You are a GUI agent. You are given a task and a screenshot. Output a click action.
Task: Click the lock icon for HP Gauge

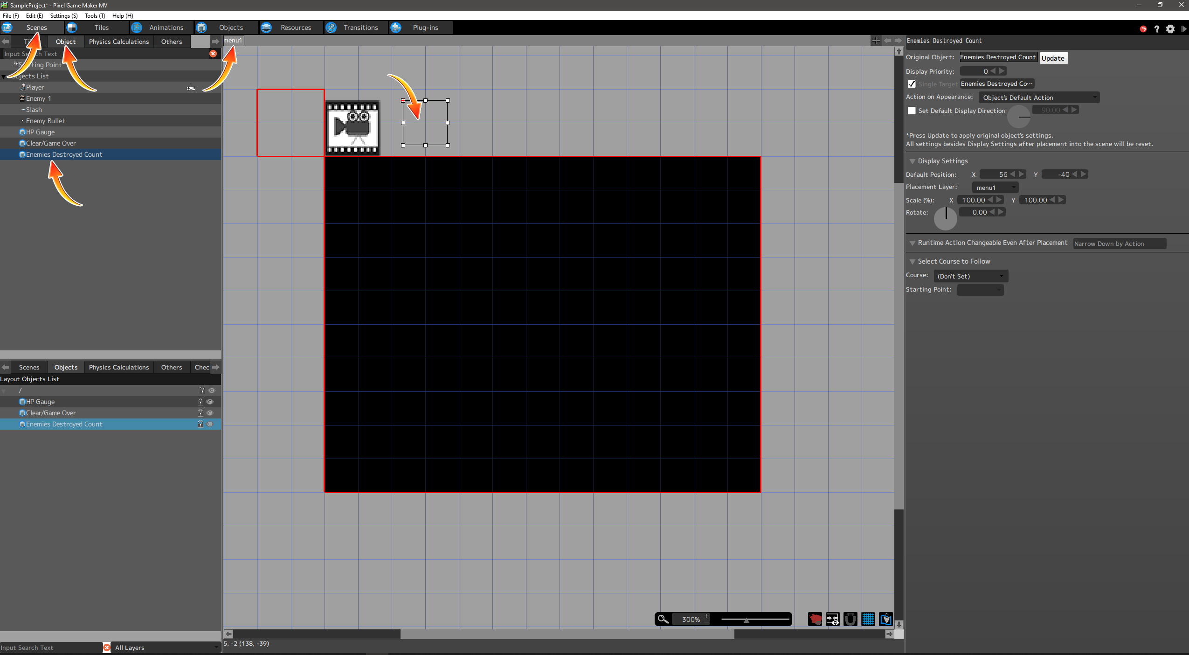click(x=200, y=402)
